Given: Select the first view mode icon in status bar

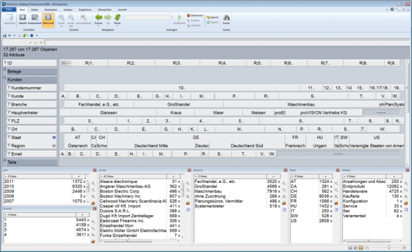Looking at the screenshot, I should point(350,247).
